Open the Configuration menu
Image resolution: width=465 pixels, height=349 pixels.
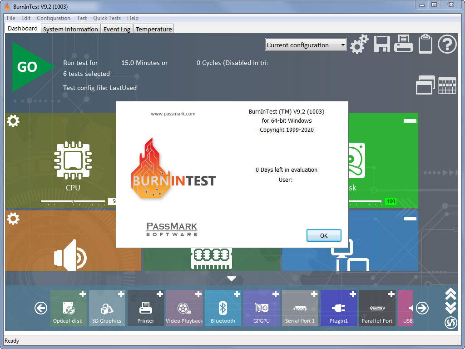[54, 18]
